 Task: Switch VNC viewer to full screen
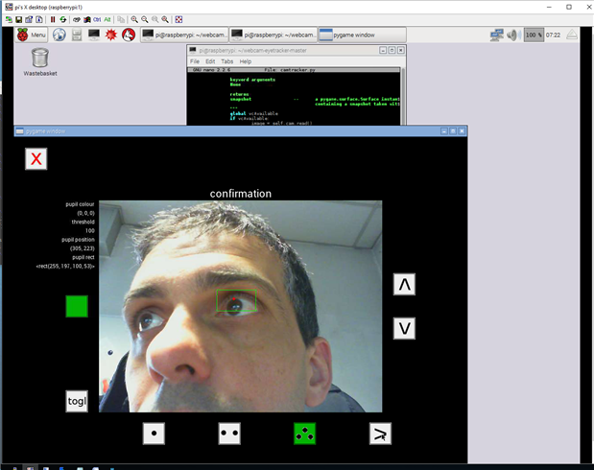(x=178, y=19)
